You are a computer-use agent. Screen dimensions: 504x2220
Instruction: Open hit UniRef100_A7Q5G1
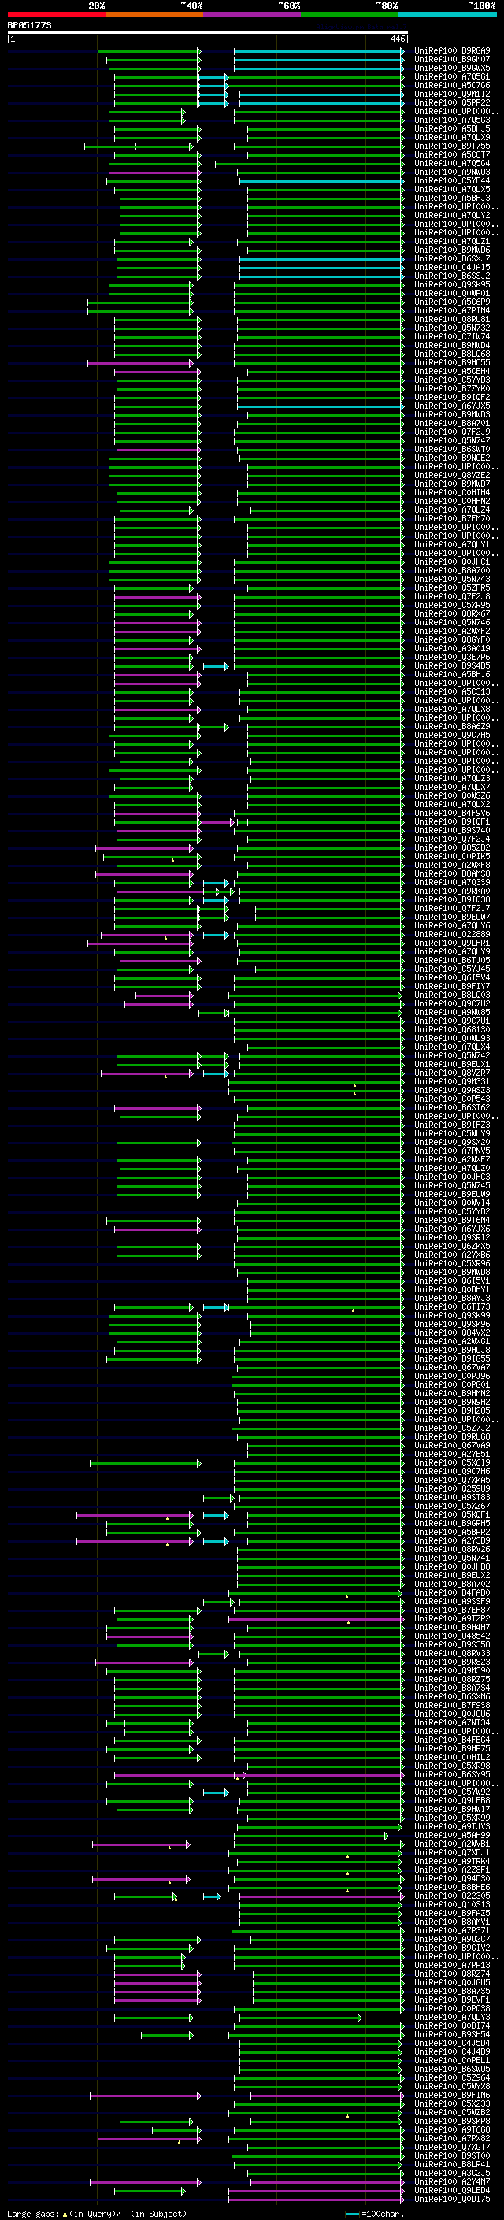[x=452, y=76]
